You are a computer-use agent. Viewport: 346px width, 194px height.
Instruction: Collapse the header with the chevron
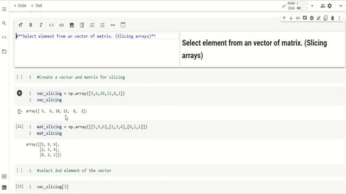click(341, 6)
